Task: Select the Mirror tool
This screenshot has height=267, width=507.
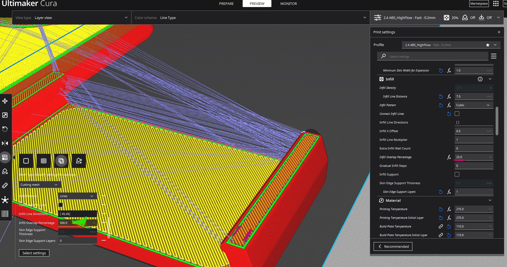Action: coord(5,143)
